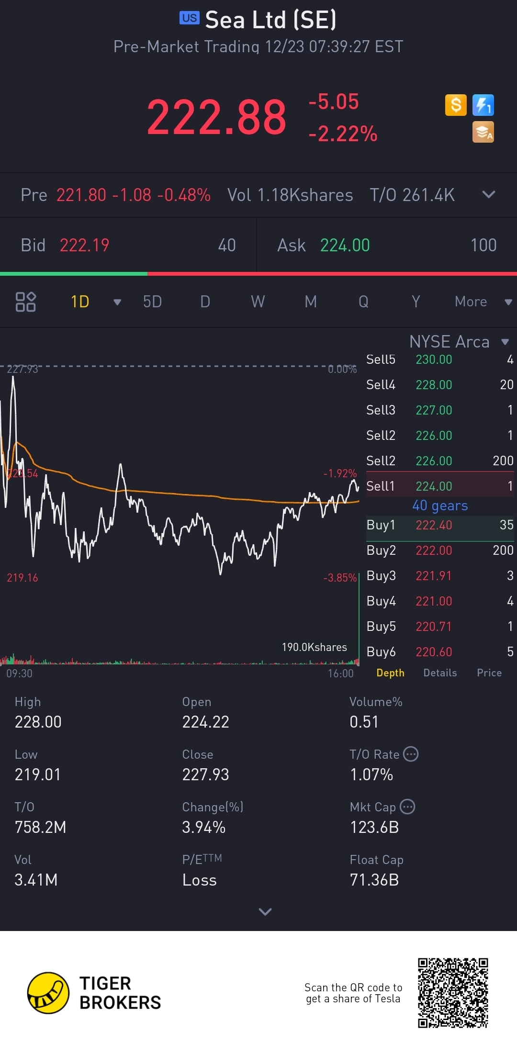Select the Sell2 226.00 row with quantity 200
Screen dimensions: 517x1055
tap(440, 461)
